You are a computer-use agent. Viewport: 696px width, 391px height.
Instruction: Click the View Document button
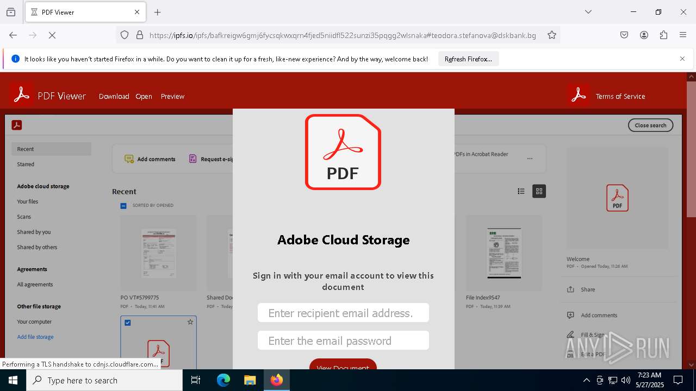pyautogui.click(x=343, y=364)
